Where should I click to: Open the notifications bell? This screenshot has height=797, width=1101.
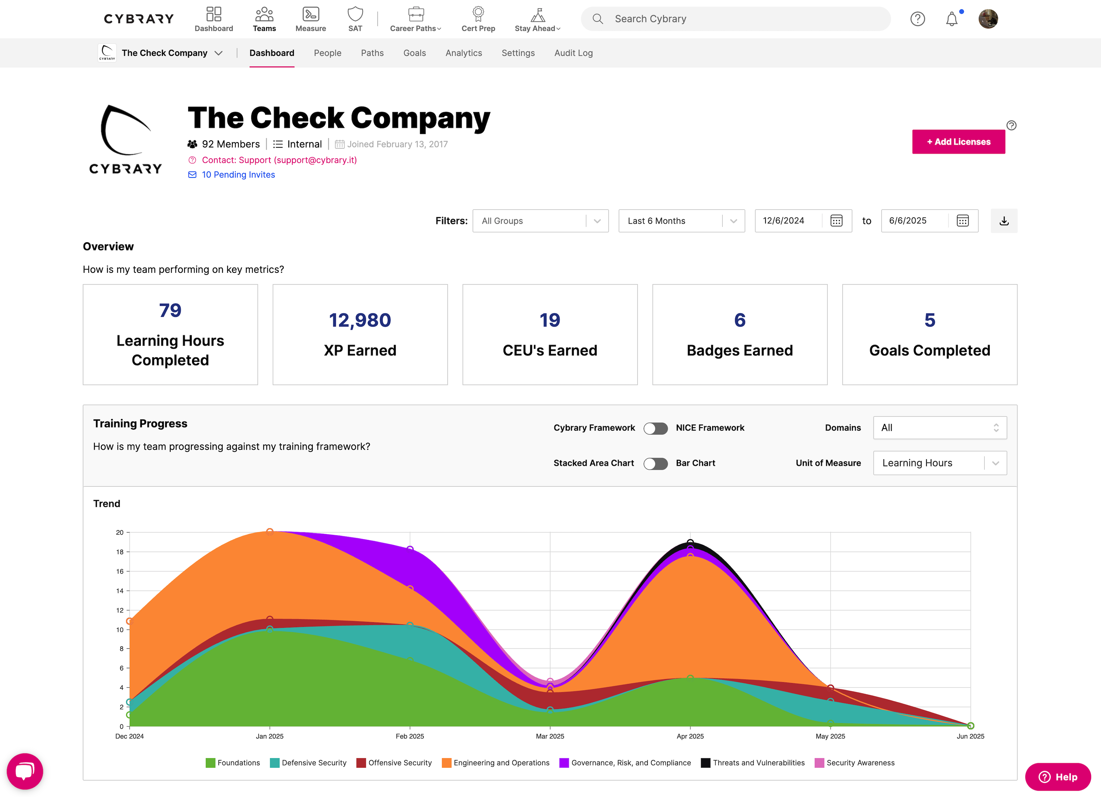coord(952,19)
